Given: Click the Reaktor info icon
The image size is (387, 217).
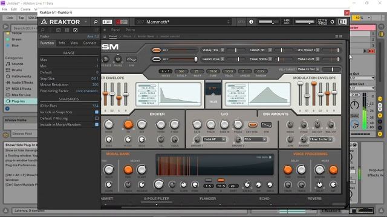Looking at the screenshot, I should (251, 22).
